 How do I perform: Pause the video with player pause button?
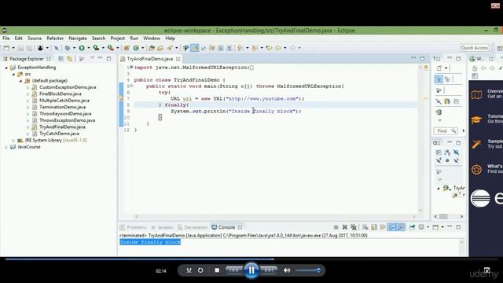(x=251, y=270)
